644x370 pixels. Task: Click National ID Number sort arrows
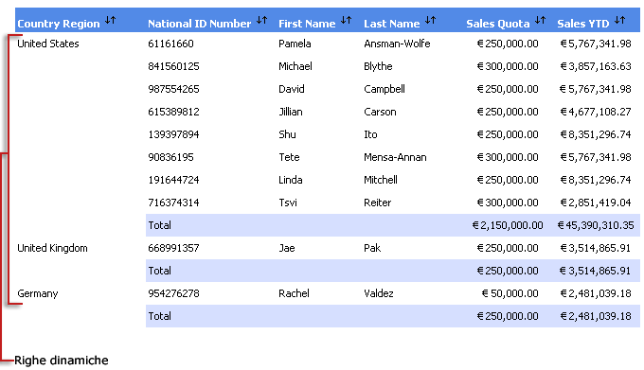coord(261,20)
